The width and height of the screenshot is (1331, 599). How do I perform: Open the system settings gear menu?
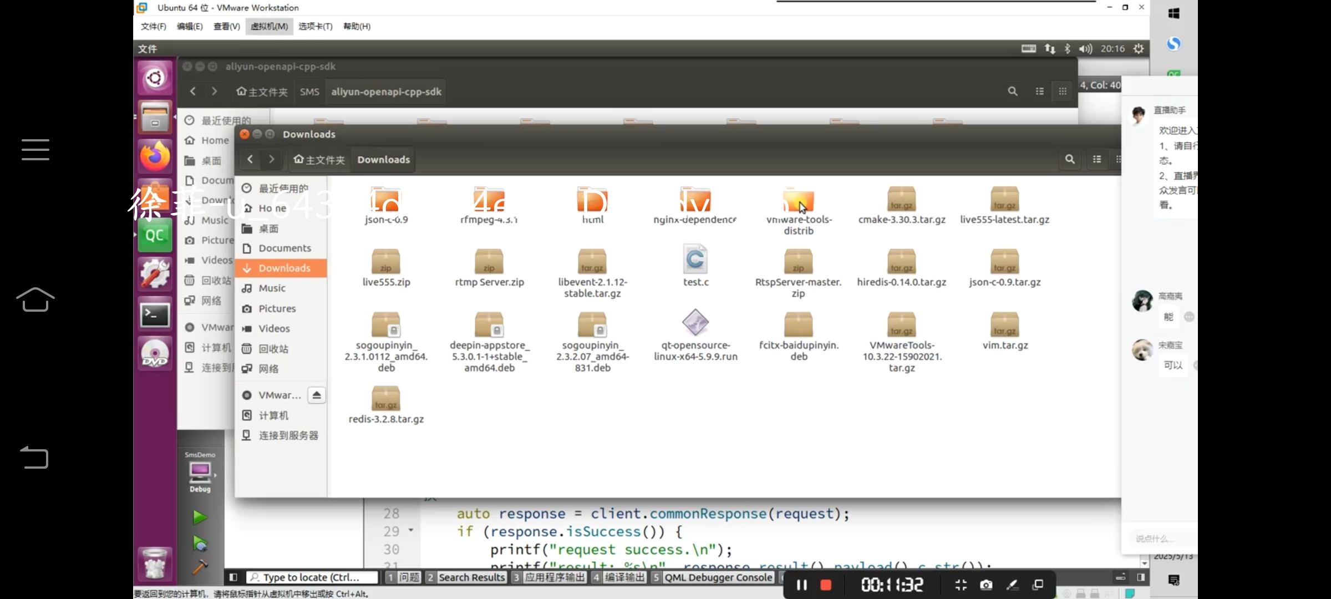click(1139, 49)
